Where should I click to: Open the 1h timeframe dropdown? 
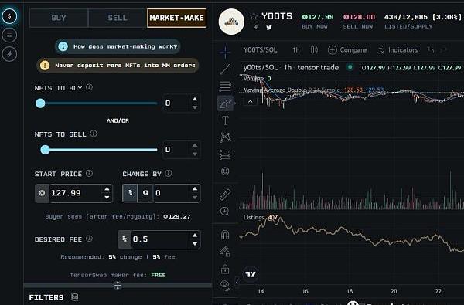(x=296, y=50)
